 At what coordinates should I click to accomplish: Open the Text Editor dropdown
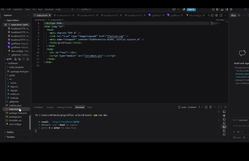click(221, 20)
